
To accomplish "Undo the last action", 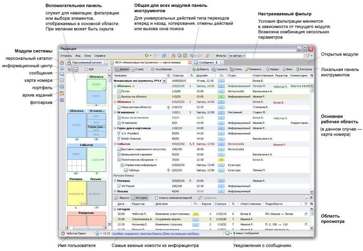I will coord(192,56).
